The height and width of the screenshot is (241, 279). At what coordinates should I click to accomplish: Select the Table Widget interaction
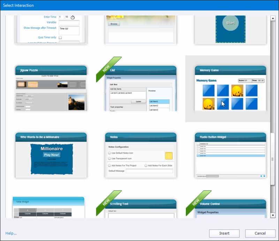click(x=48, y=208)
